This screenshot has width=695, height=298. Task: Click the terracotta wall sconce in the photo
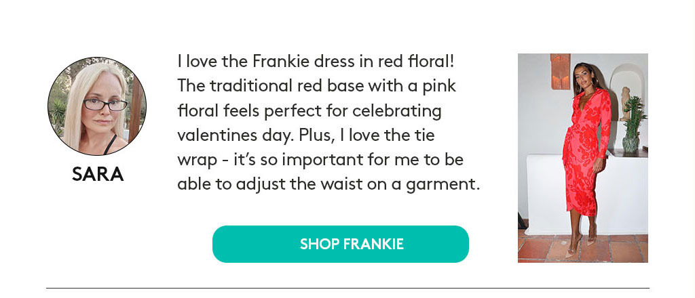pyautogui.click(x=560, y=71)
